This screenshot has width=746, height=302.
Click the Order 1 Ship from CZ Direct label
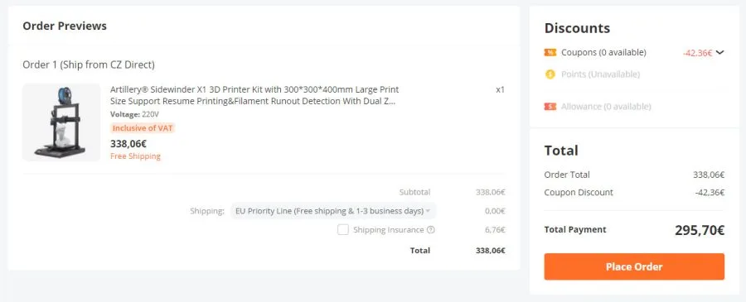89,65
